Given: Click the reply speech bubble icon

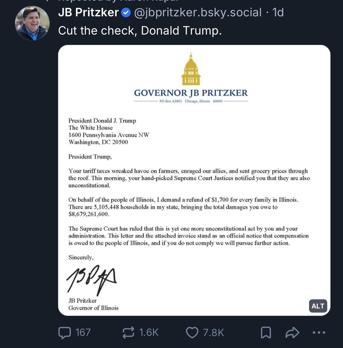Looking at the screenshot, I should point(65,333).
